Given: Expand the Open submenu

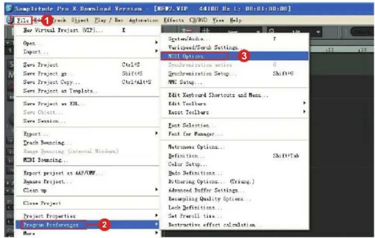Looking at the screenshot, I should click(x=88, y=43).
